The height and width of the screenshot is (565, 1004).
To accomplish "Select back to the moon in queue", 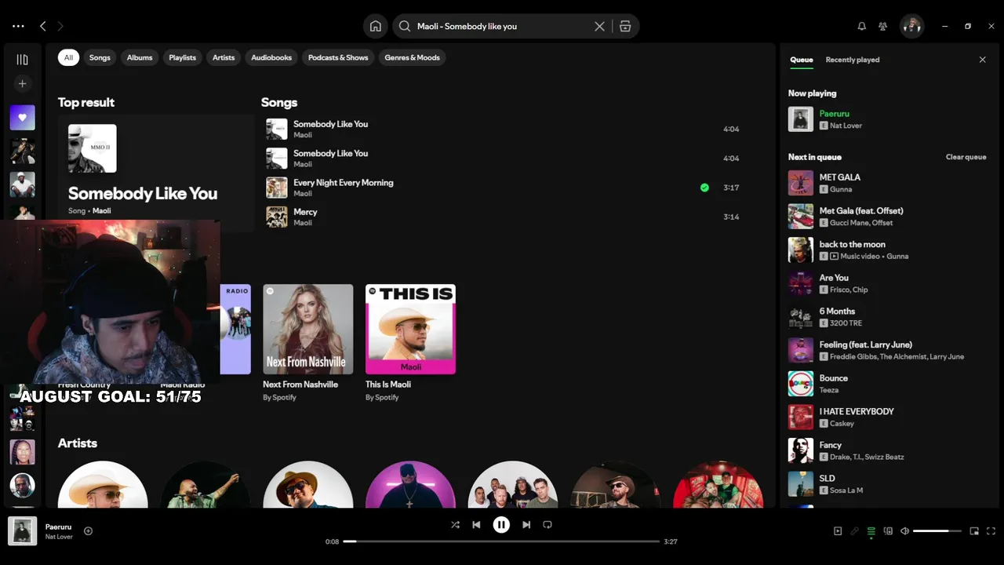I will tap(889, 250).
